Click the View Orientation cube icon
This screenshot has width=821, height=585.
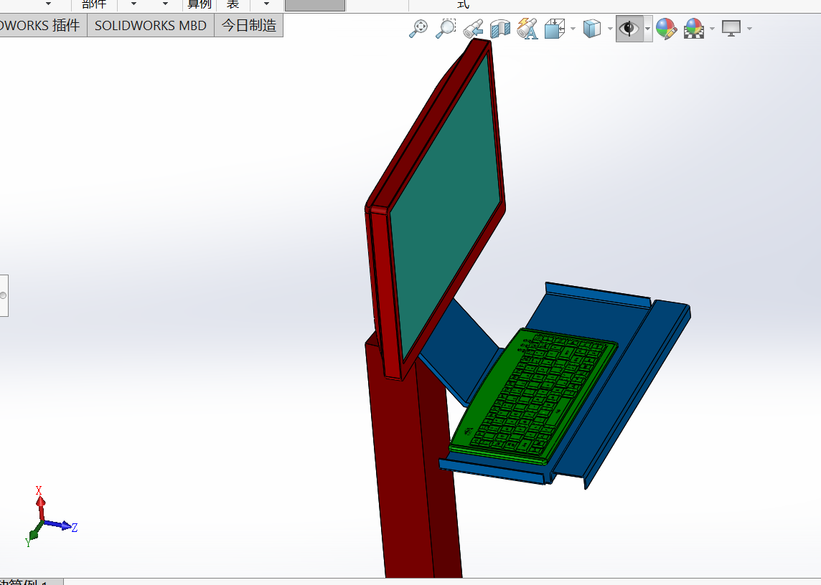click(x=555, y=28)
